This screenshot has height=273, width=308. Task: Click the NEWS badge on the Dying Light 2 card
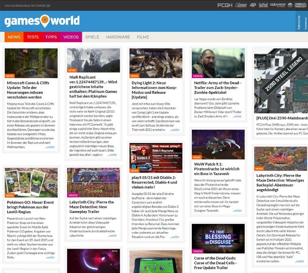(x=134, y=76)
